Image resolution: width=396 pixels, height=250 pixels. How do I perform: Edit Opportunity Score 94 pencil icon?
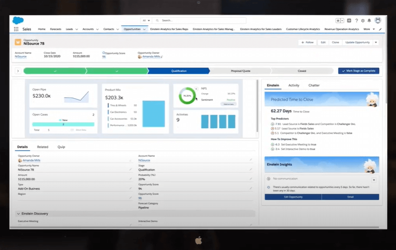pos(251,188)
